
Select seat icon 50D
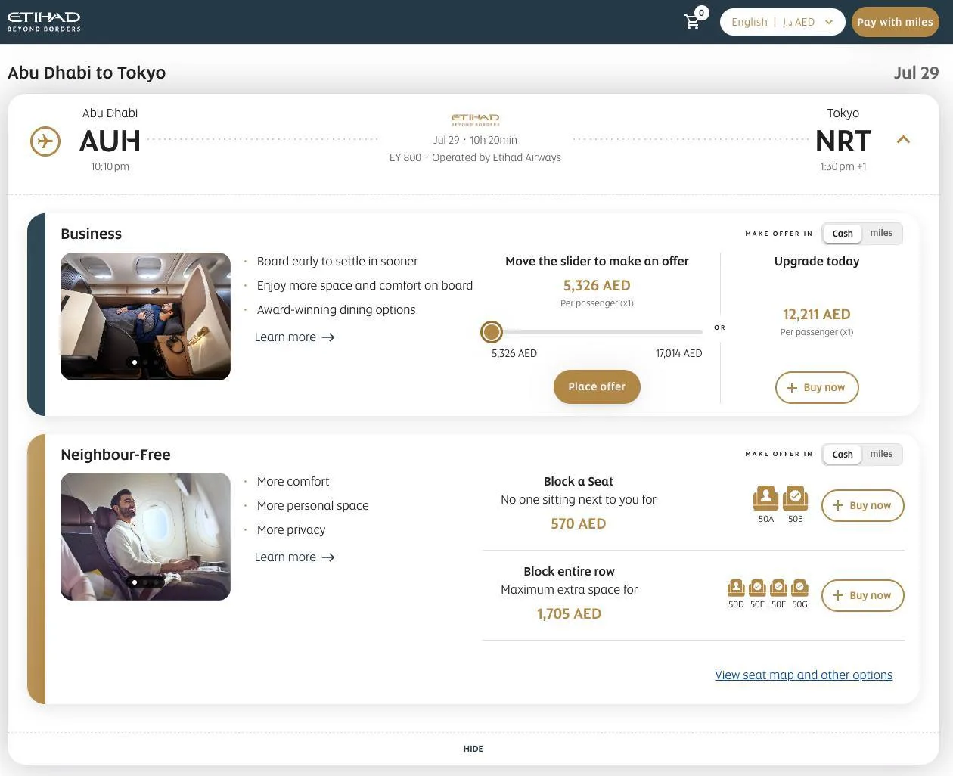(736, 588)
